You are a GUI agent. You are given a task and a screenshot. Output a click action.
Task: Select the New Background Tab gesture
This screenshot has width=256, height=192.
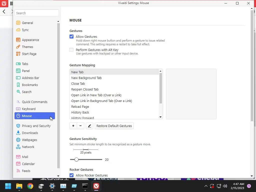[x=114, y=78]
